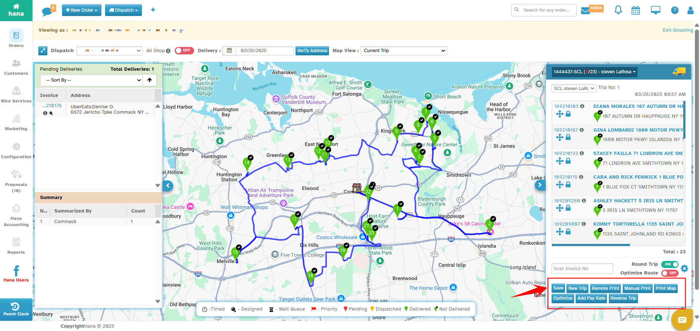Toggle the All Shop switch
Screen dimensions: 700x331
pos(184,51)
